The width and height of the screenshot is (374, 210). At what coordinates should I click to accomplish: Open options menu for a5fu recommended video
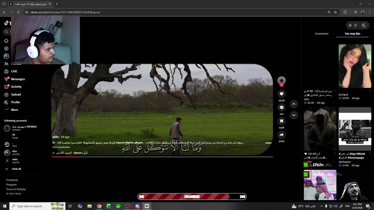[x=335, y=91]
